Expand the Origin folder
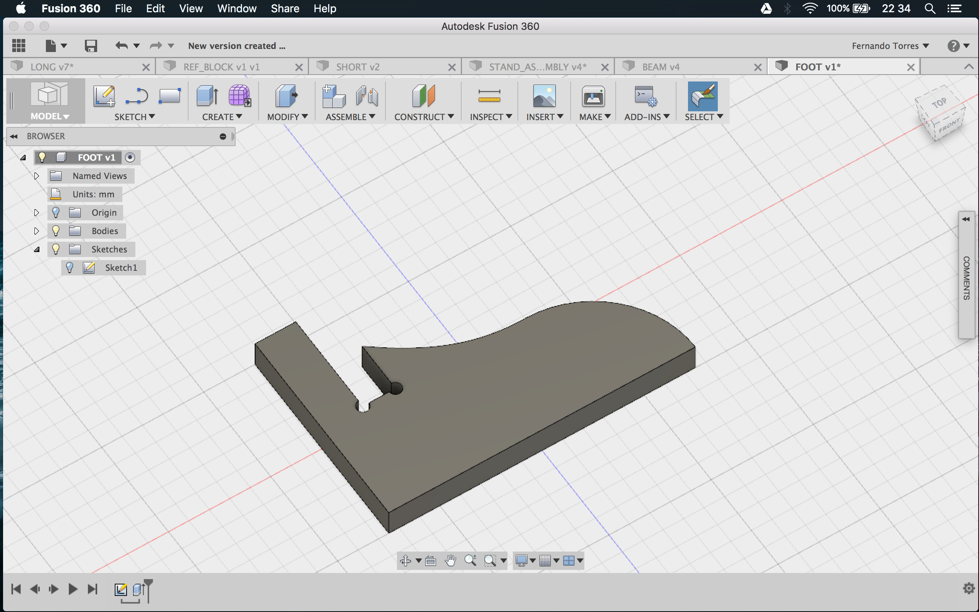979x612 pixels. [36, 213]
